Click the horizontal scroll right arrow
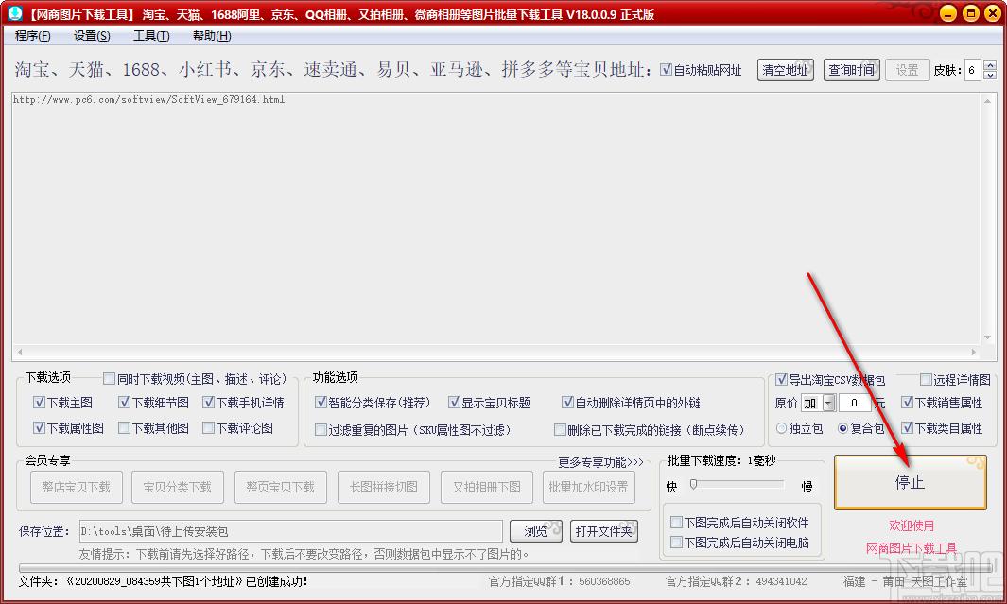1007x604 pixels. click(x=974, y=352)
